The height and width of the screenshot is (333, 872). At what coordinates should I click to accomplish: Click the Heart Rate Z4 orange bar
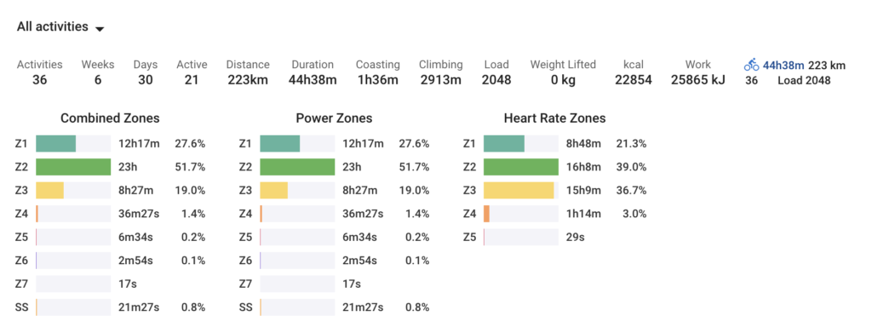[x=486, y=214]
